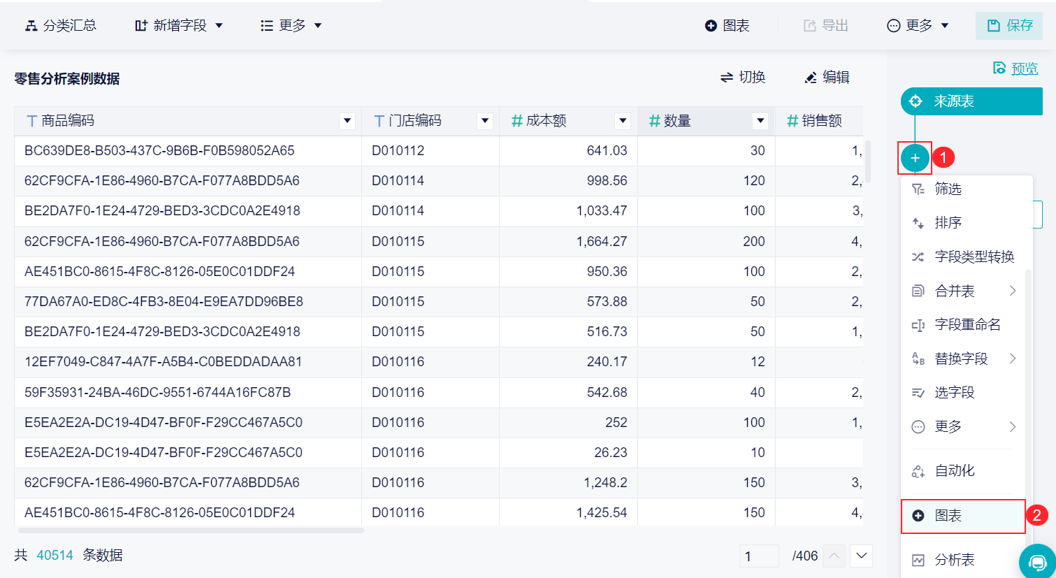Choose 排序 sort menu item
The image size is (1056, 578).
point(948,223)
